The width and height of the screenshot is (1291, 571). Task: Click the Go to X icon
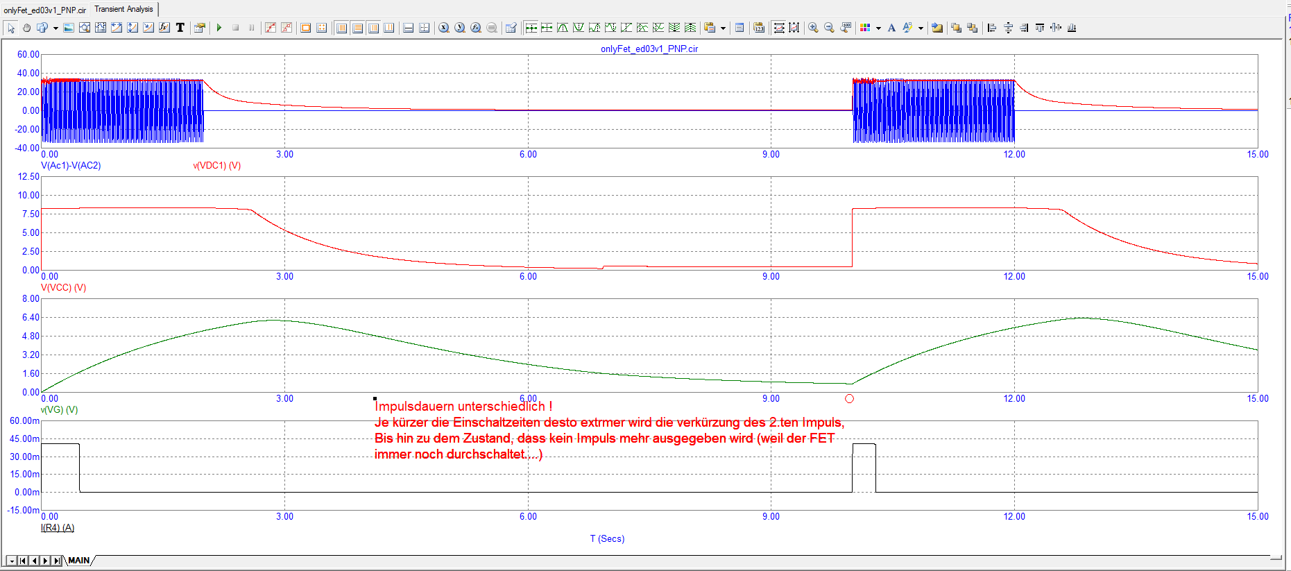pyautogui.click(x=444, y=28)
